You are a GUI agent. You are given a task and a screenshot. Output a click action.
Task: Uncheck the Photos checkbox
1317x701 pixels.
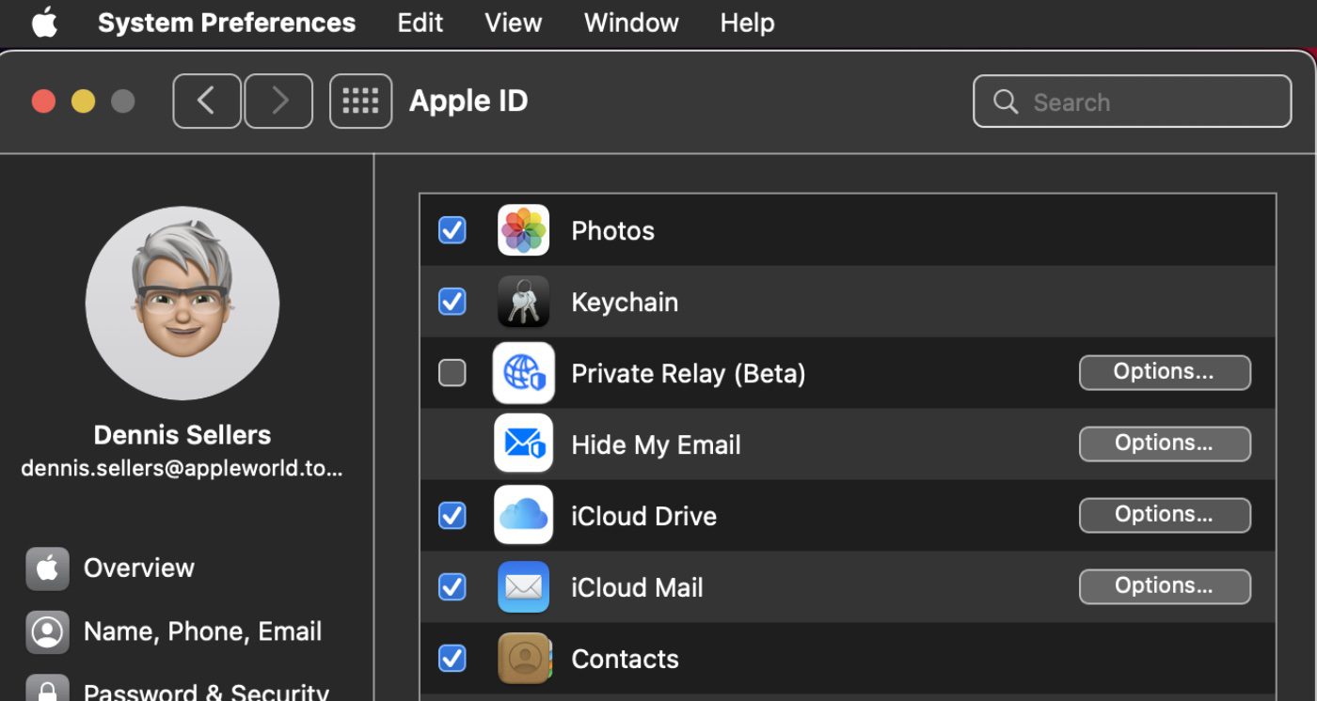tap(452, 230)
